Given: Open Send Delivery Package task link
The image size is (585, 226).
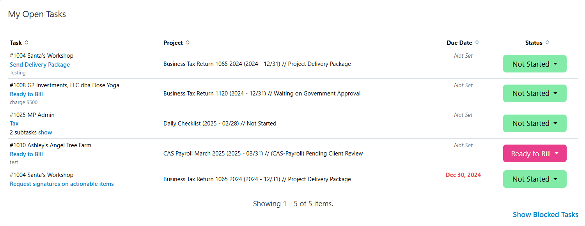Looking at the screenshot, I should pyautogui.click(x=40, y=65).
